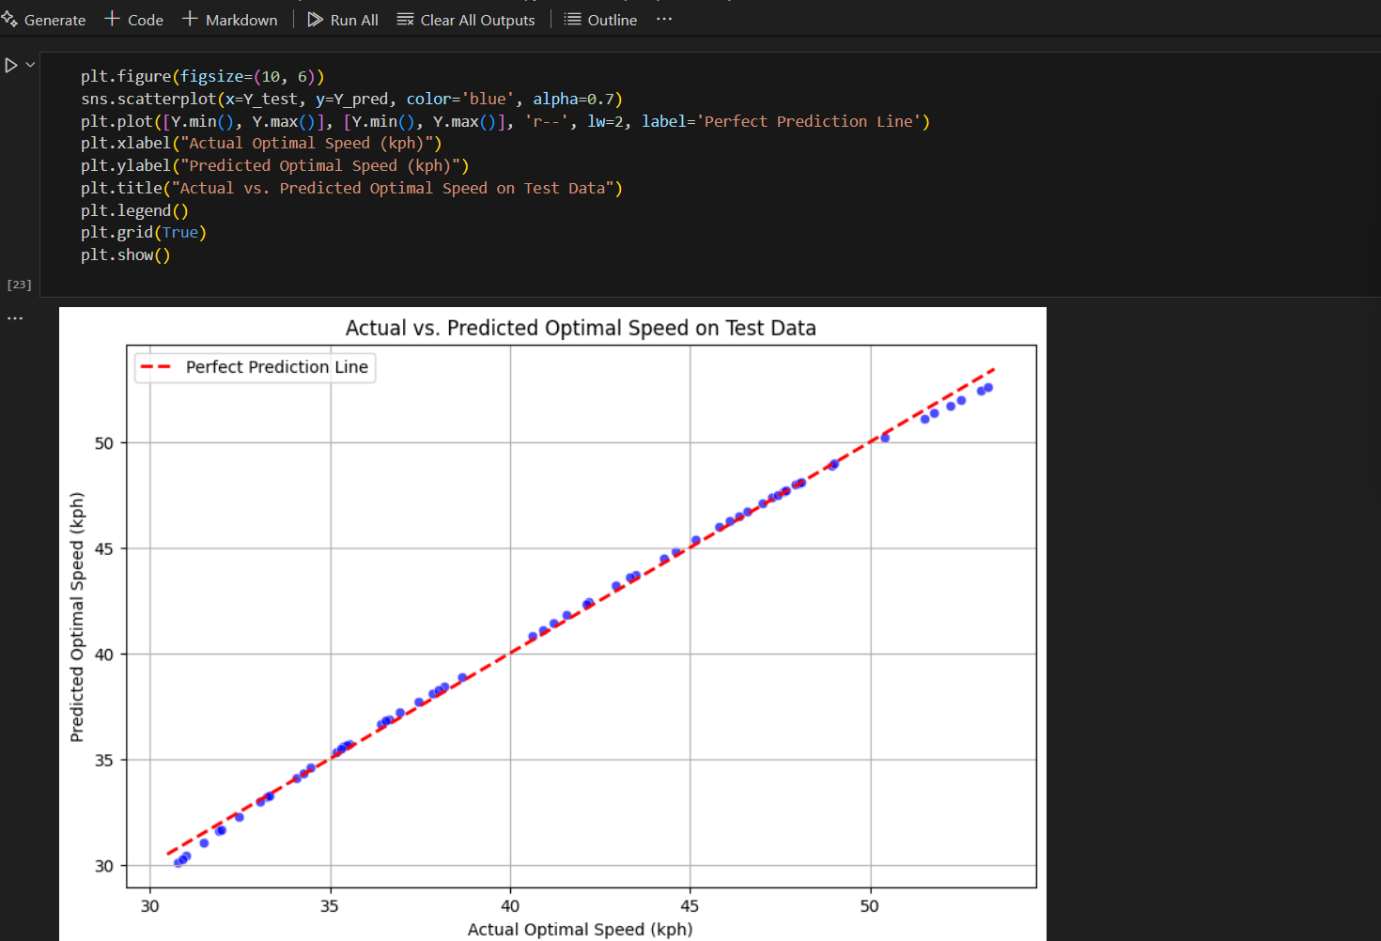1381x941 pixels.
Task: Click the chart title text in output
Action: (x=580, y=328)
